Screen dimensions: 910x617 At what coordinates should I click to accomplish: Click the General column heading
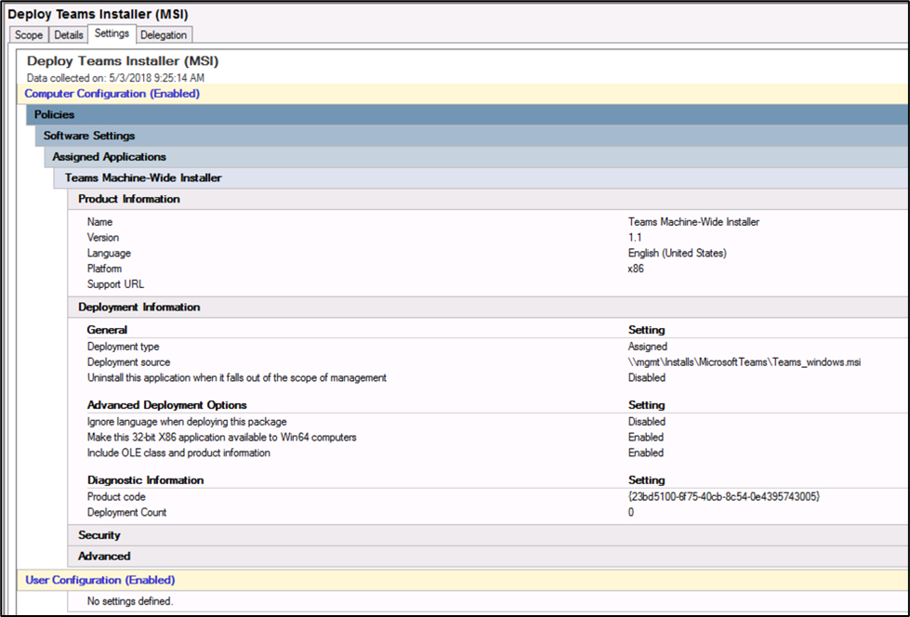pyautogui.click(x=107, y=330)
